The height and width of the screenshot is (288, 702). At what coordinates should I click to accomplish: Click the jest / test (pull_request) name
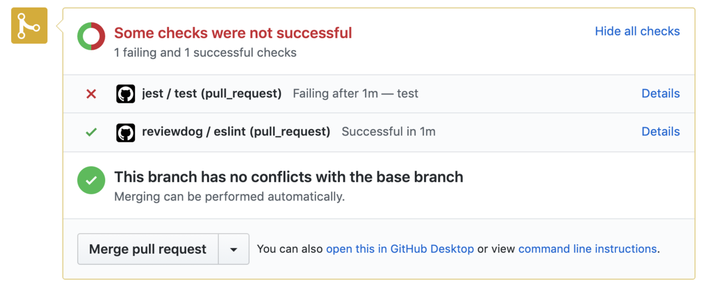click(212, 93)
